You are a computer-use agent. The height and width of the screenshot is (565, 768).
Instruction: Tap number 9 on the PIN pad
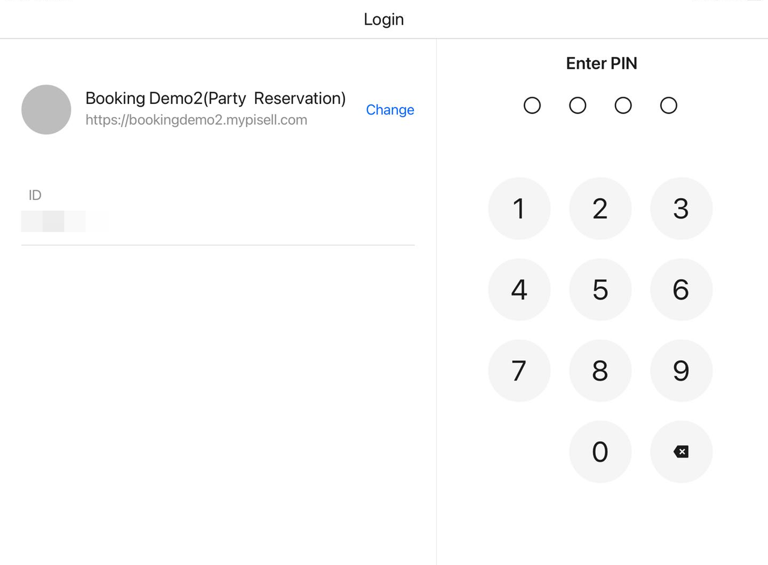click(x=681, y=370)
